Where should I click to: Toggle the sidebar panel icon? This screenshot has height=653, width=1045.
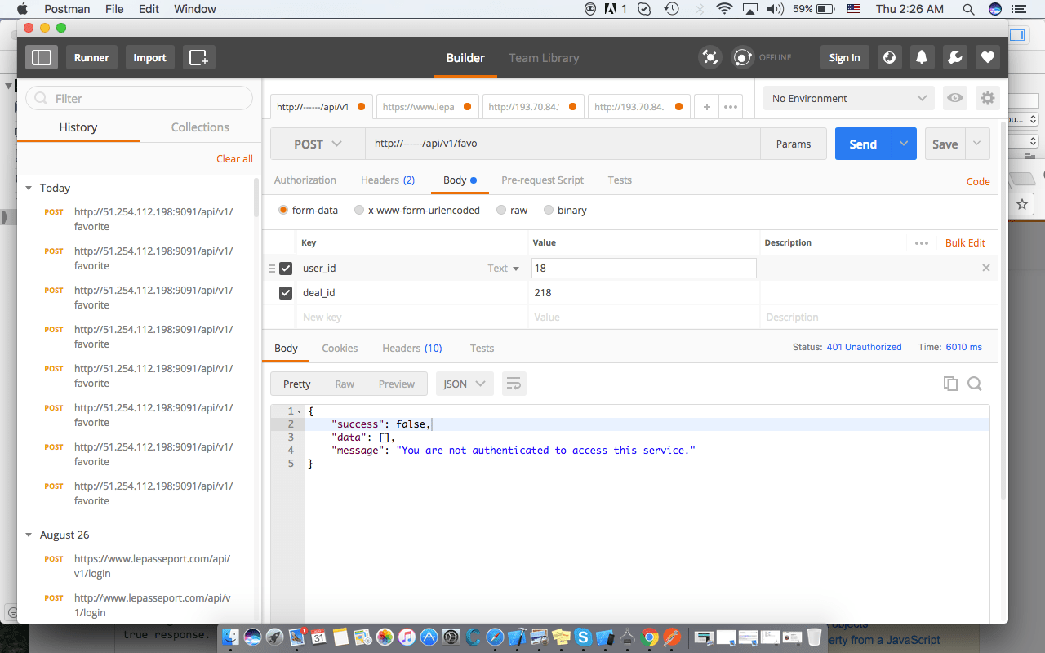coord(42,57)
